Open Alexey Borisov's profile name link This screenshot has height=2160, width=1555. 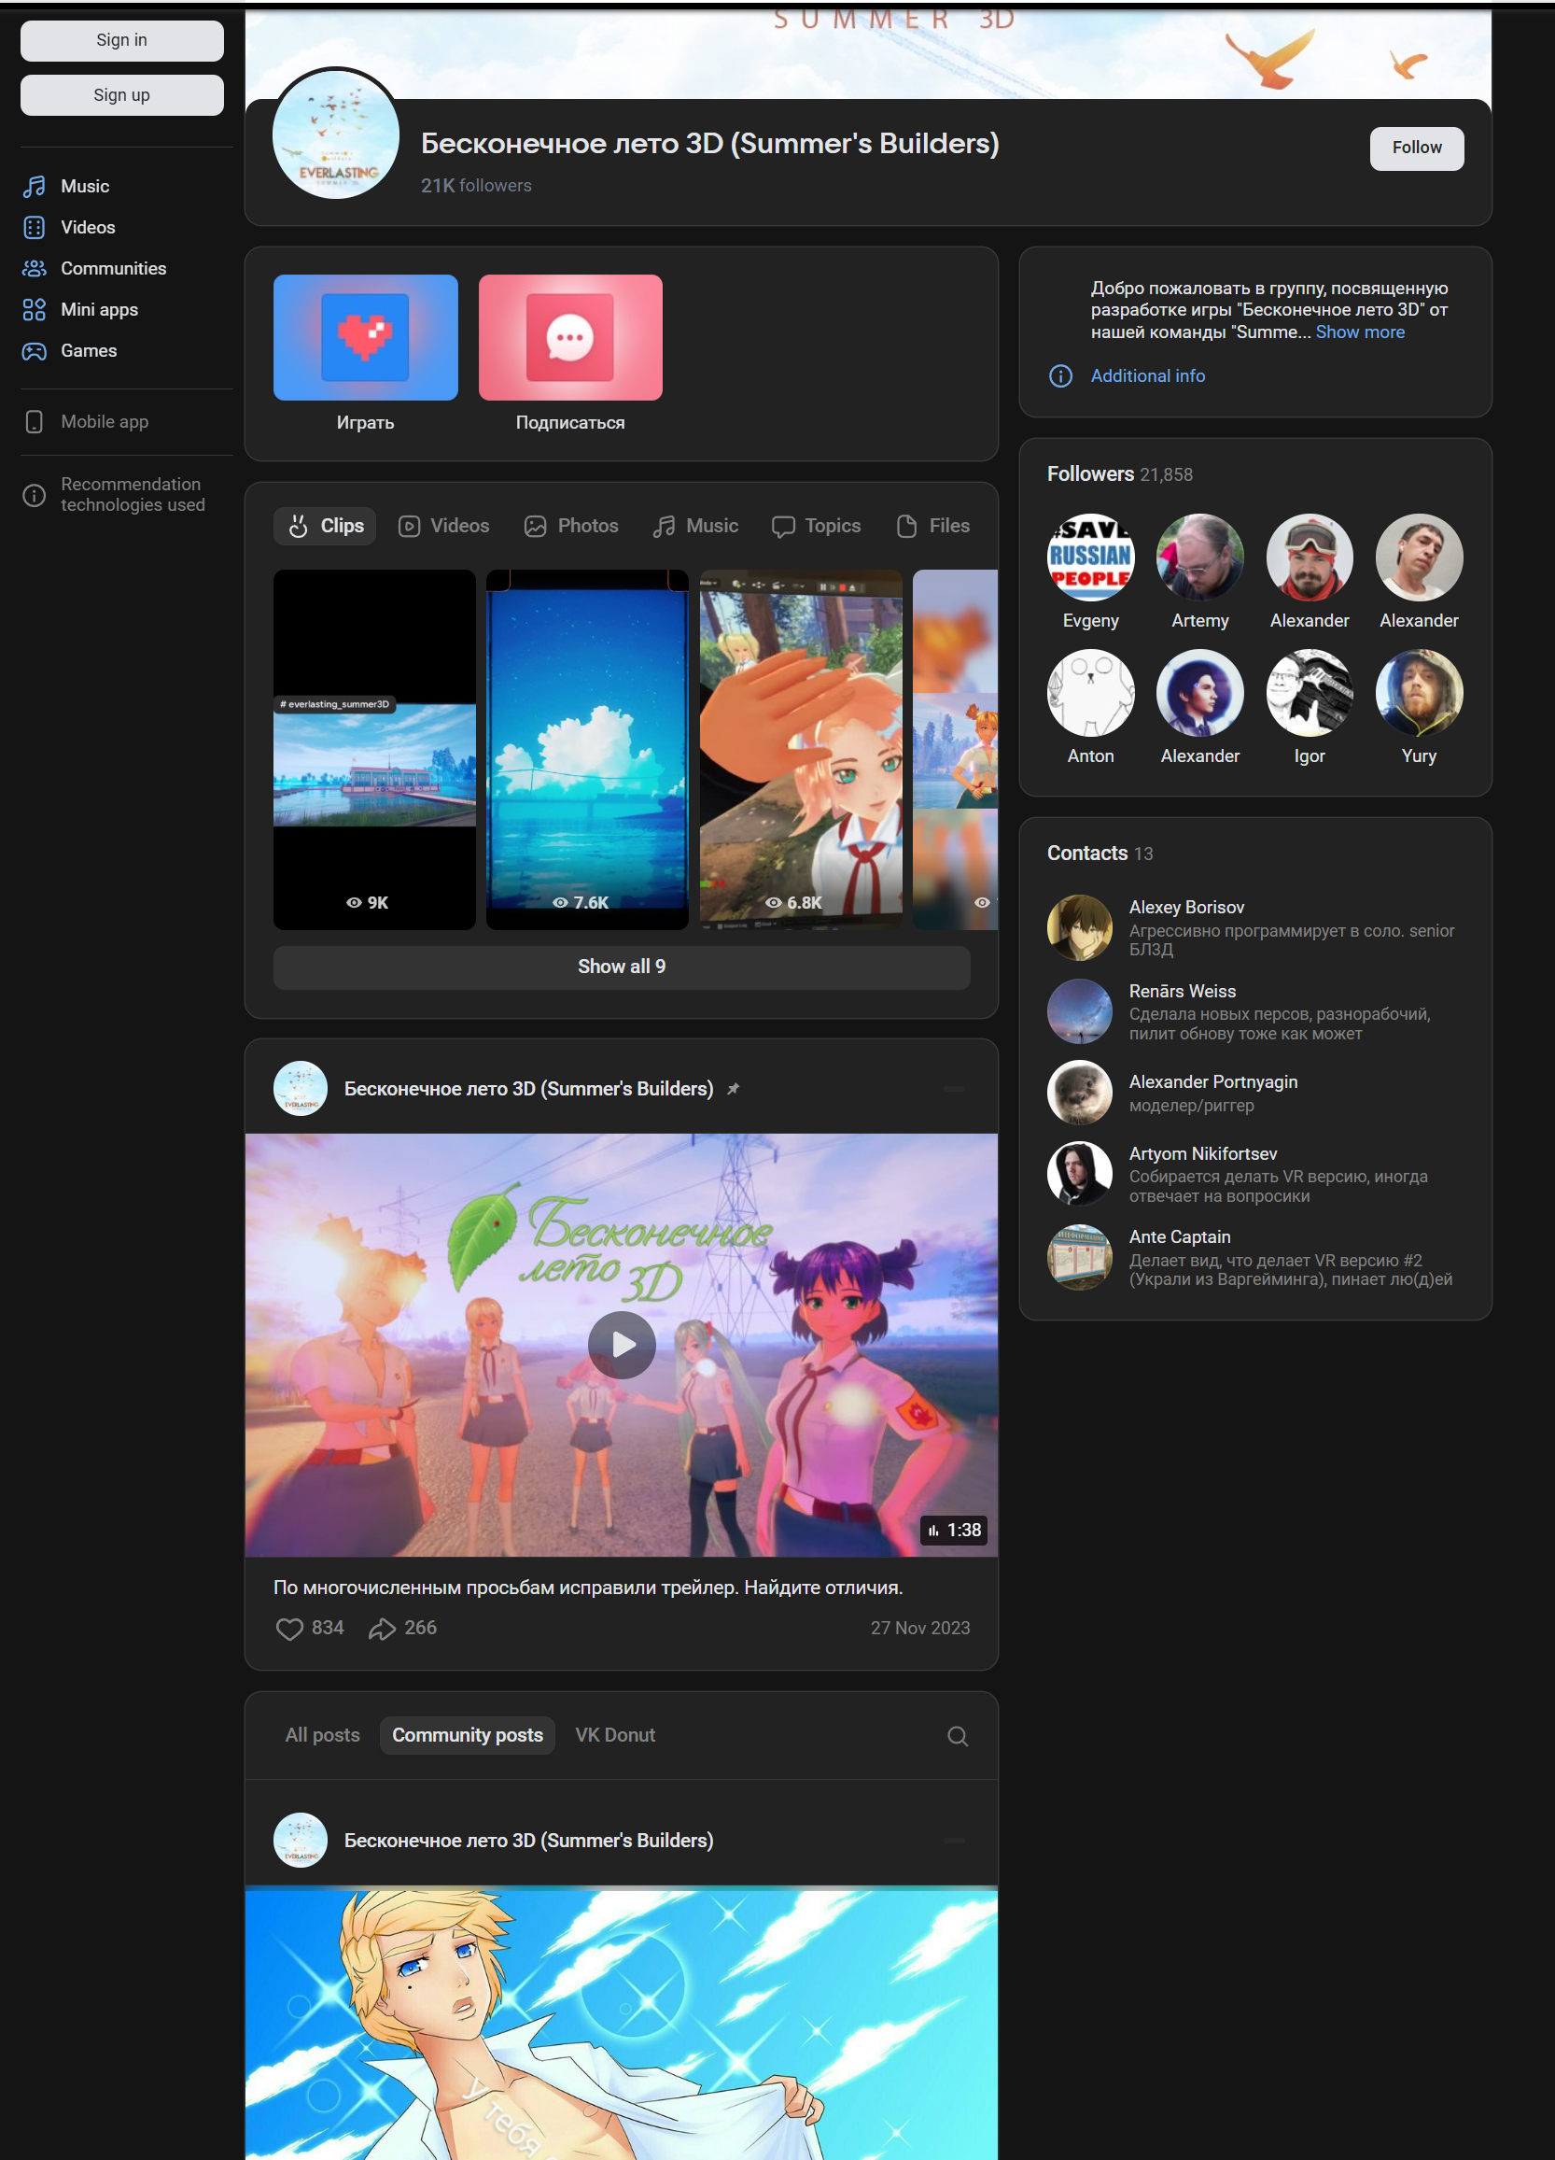1185,908
